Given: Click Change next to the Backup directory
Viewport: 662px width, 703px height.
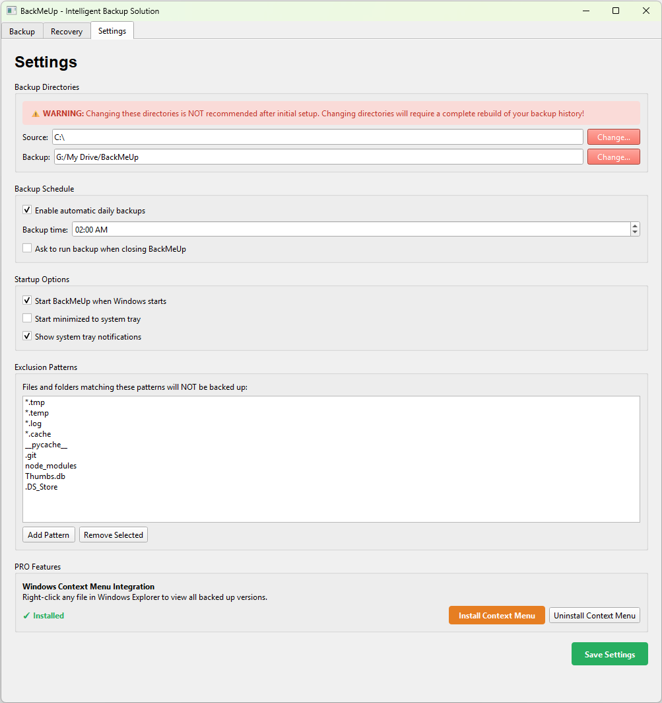Looking at the screenshot, I should [x=613, y=157].
